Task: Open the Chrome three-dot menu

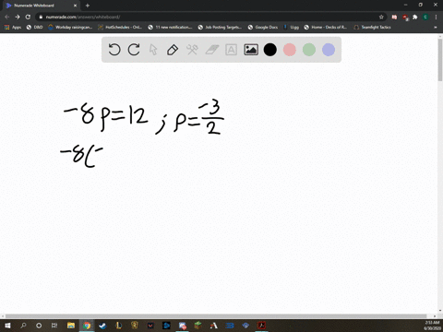Action: [436, 17]
